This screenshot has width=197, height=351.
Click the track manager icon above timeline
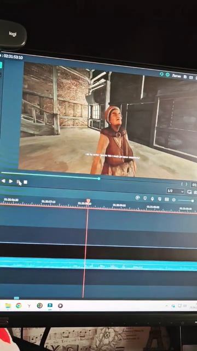point(166,199)
